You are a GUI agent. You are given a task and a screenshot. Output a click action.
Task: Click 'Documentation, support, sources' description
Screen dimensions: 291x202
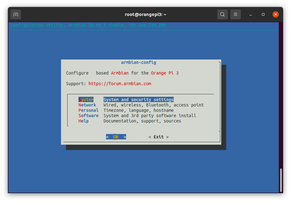coord(142,121)
